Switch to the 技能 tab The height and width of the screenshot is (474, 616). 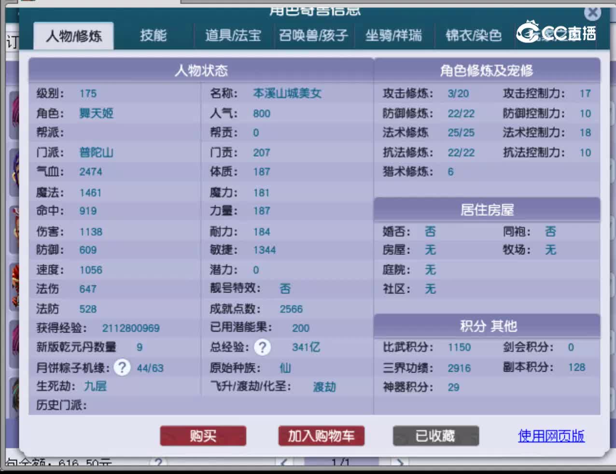pos(154,35)
